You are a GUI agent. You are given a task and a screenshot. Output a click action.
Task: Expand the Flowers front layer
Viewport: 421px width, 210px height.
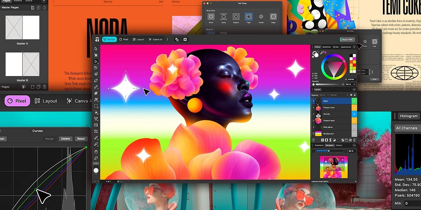point(314,108)
